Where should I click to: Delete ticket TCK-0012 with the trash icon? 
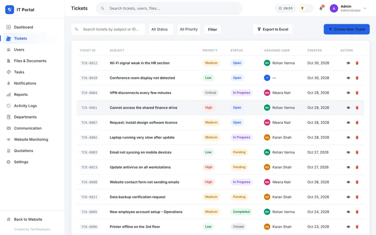pos(357,63)
